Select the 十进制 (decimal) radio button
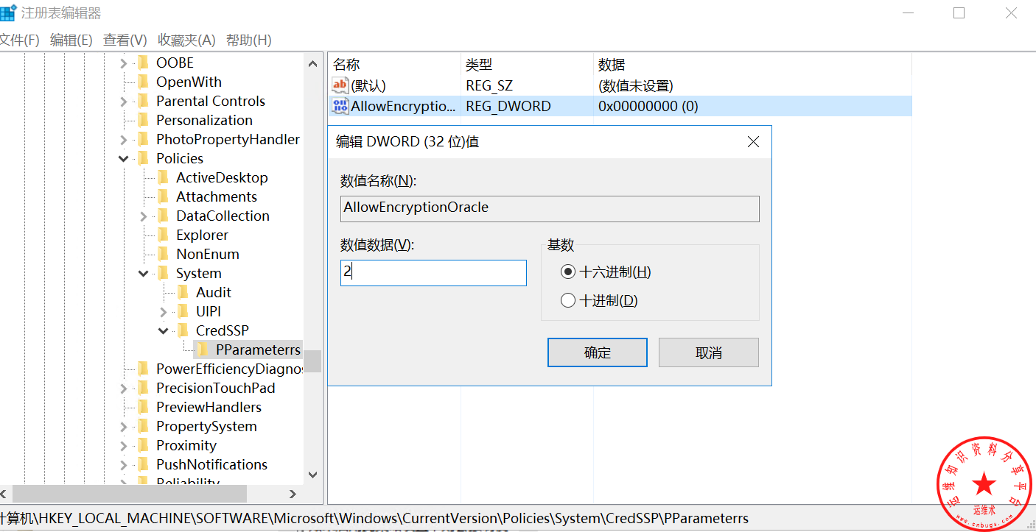This screenshot has height=532, width=1036. (x=567, y=300)
